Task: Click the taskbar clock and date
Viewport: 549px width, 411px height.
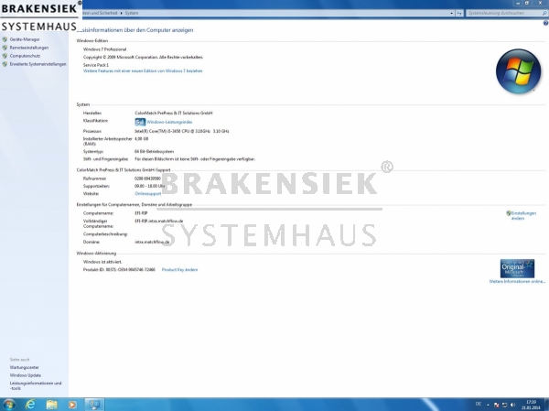Action: click(x=531, y=405)
